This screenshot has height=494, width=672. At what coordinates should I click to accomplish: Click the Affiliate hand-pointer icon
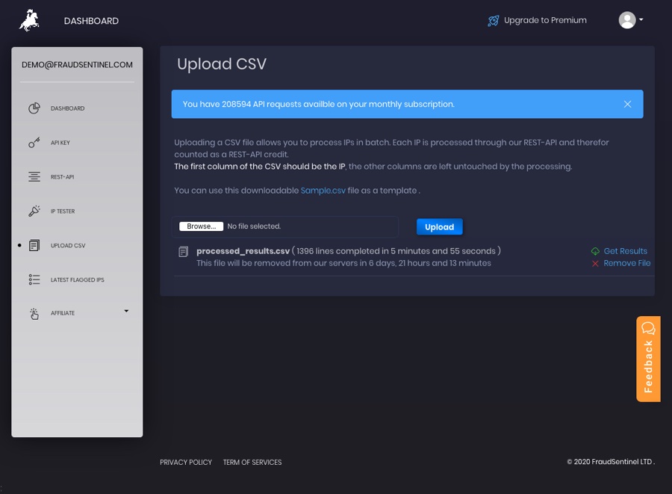(34, 313)
